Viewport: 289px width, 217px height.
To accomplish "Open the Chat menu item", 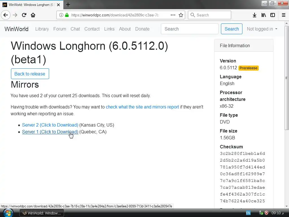I will tap(75, 29).
